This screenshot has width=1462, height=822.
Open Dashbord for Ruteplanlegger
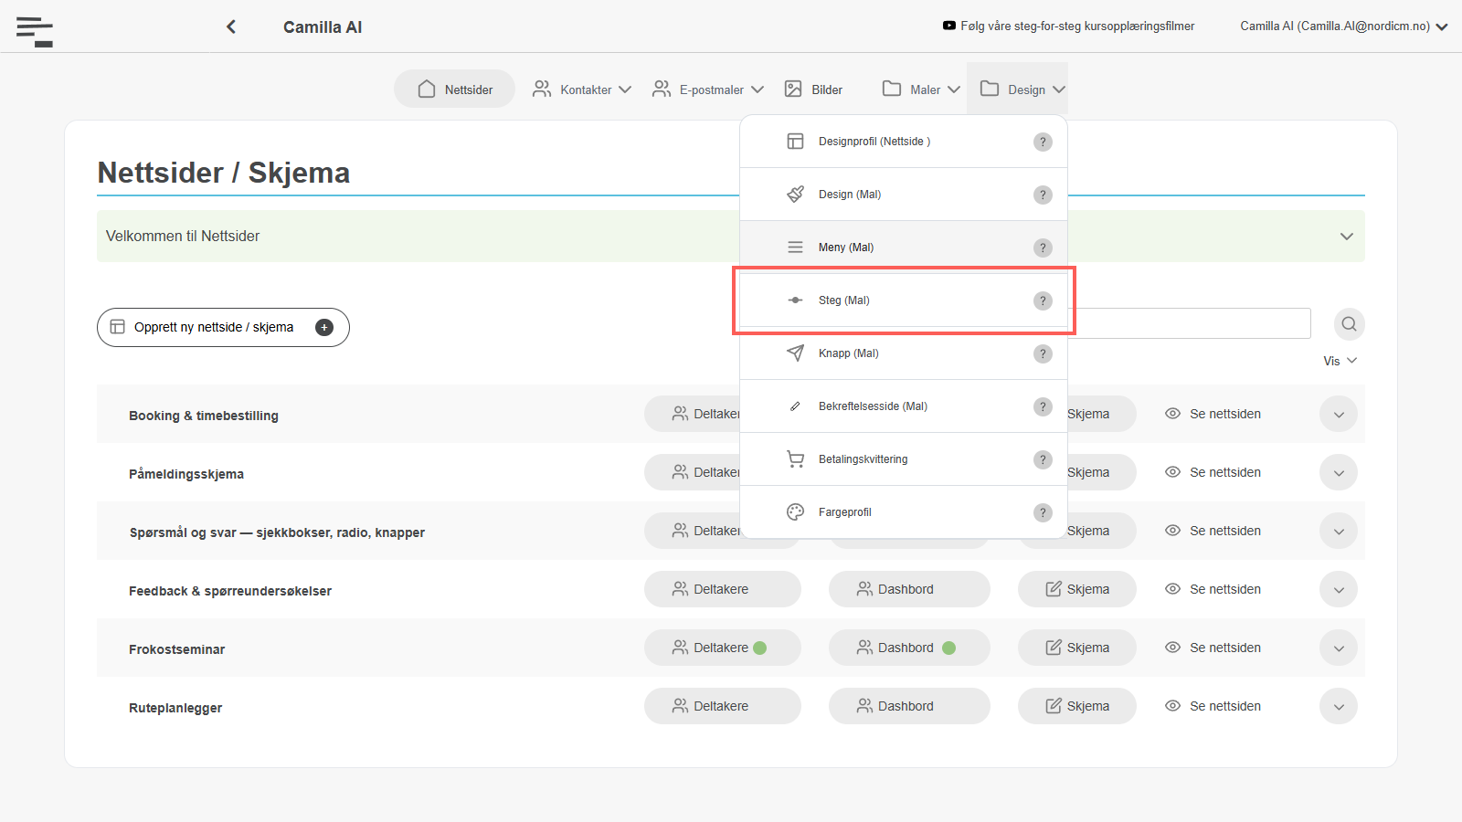(909, 706)
